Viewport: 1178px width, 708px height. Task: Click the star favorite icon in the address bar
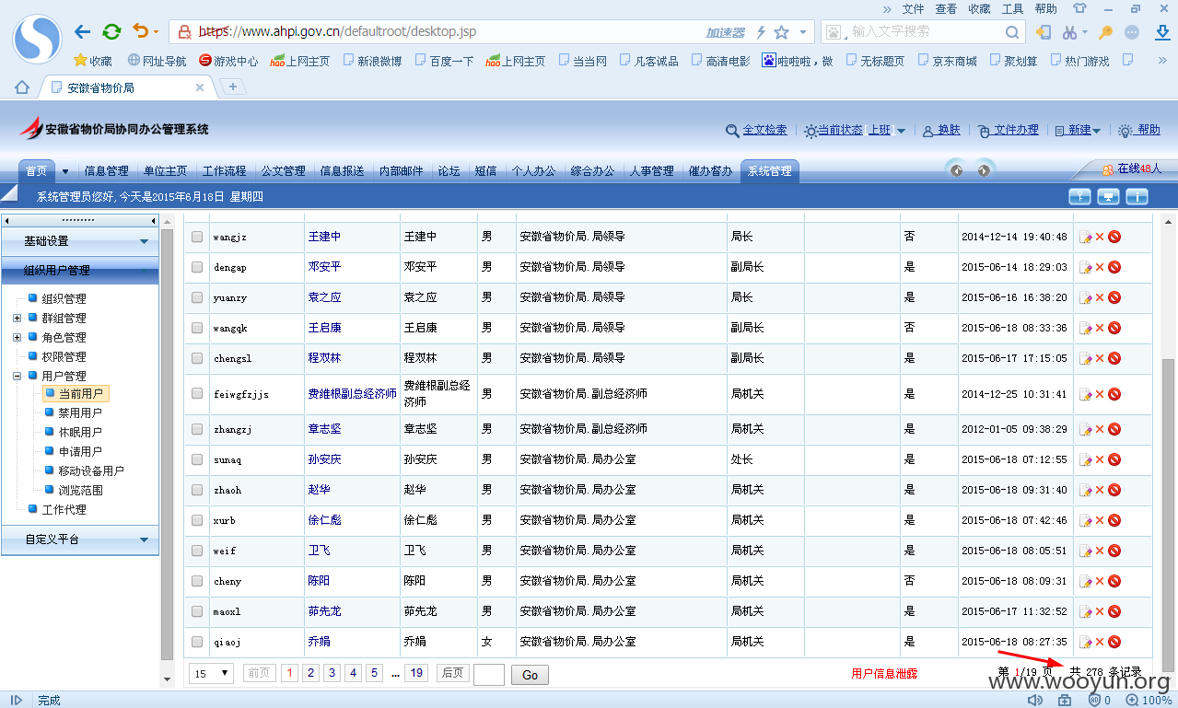point(782,32)
